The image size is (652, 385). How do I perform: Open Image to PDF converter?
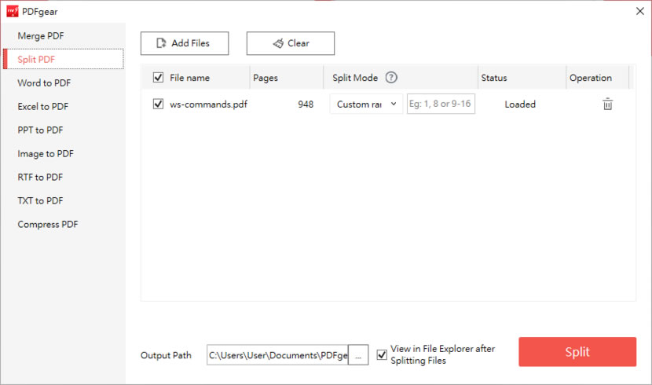click(46, 153)
